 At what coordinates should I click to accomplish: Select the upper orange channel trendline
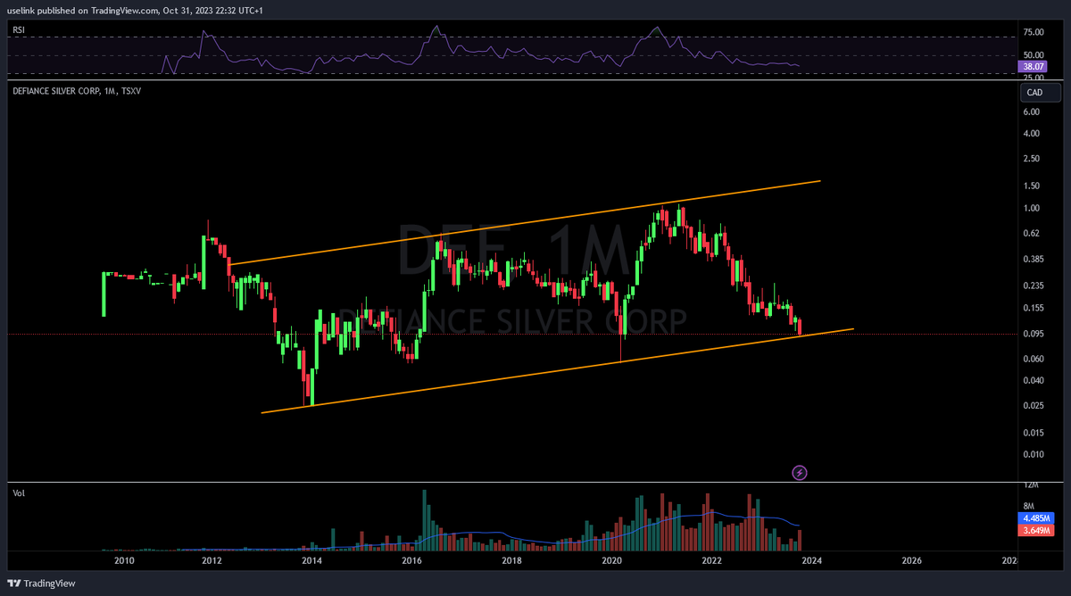click(525, 222)
